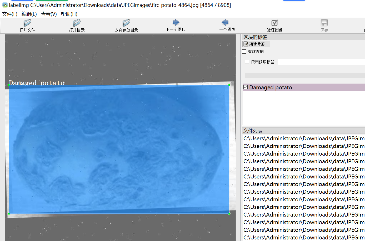
Task: Click the Open Directory (打开目录) toolbar icon
Action: coord(77,23)
